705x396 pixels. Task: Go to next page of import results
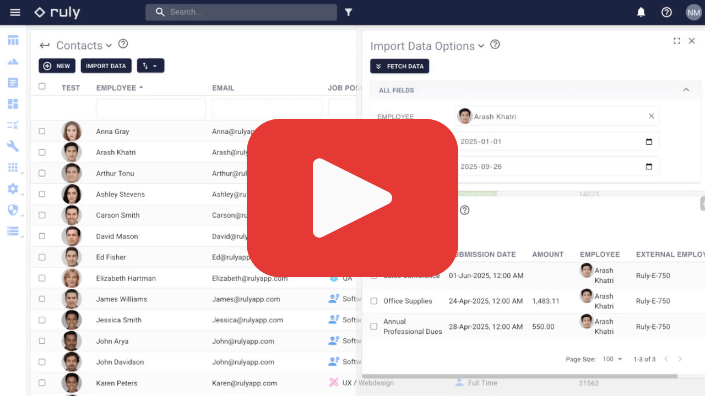click(x=680, y=359)
